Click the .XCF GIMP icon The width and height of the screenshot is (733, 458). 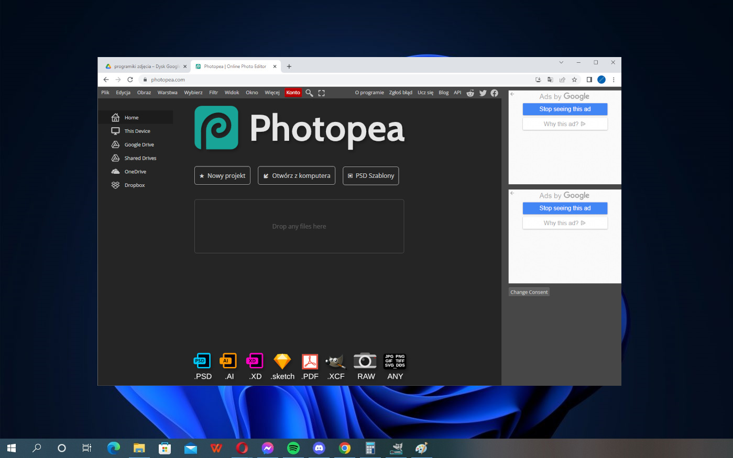point(335,361)
